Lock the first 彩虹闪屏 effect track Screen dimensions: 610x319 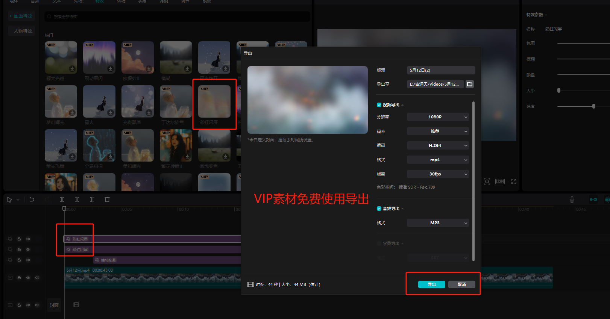19,239
